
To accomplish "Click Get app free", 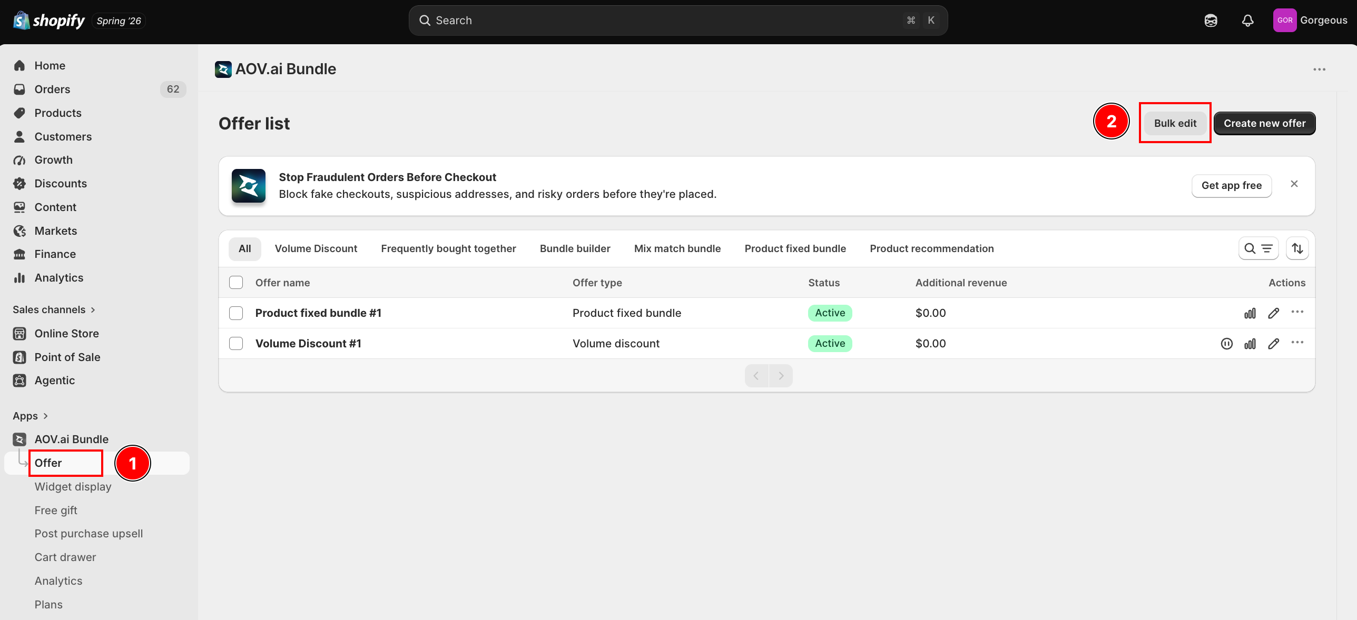I will pos(1232,186).
